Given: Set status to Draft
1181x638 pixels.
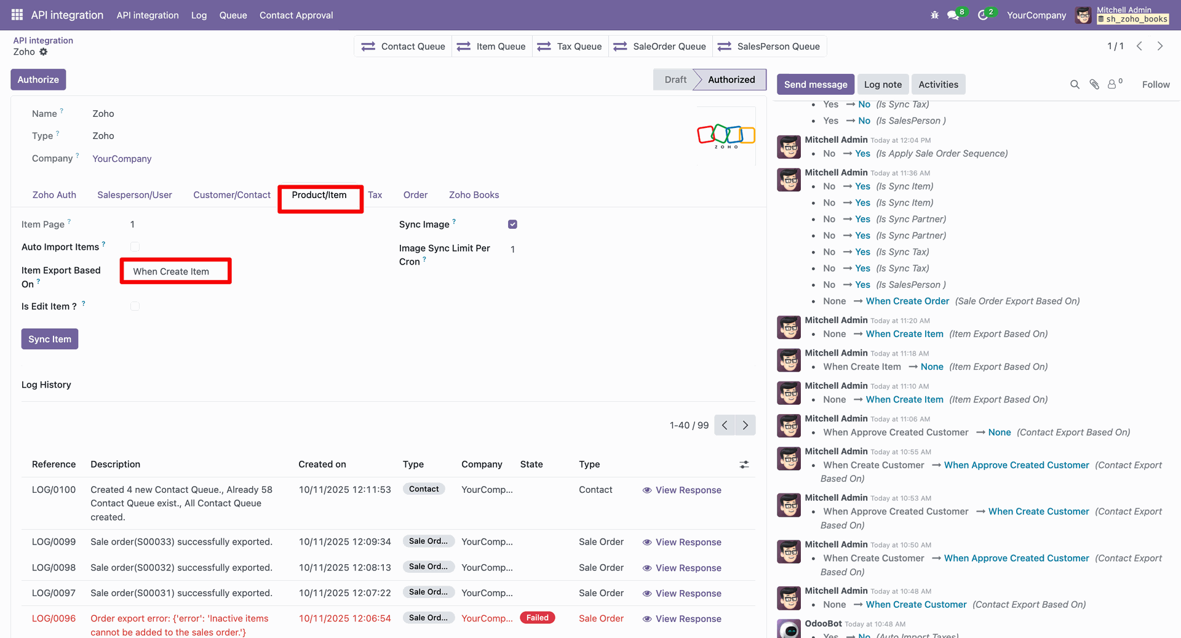Looking at the screenshot, I should click(x=675, y=79).
